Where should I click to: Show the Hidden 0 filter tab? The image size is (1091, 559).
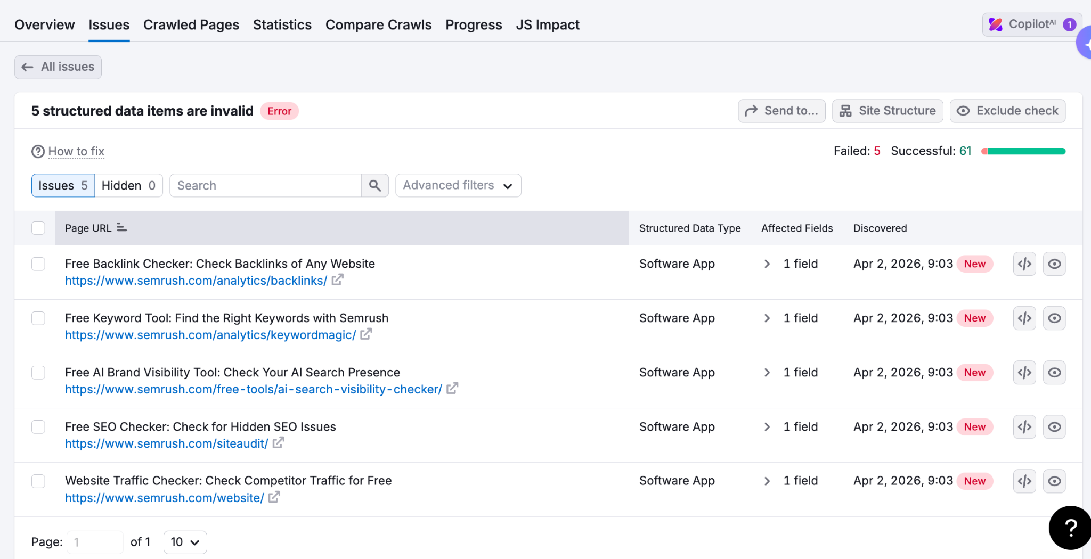point(128,185)
